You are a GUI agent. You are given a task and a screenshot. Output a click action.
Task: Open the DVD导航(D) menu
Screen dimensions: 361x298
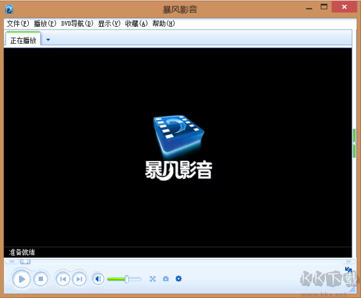click(x=77, y=24)
